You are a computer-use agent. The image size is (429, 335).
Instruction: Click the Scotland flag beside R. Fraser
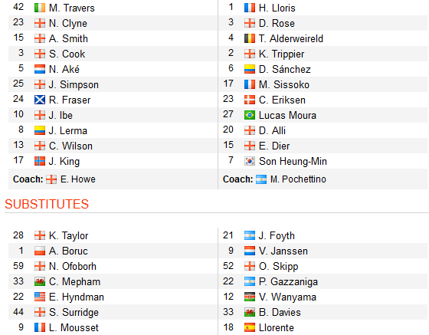click(40, 100)
